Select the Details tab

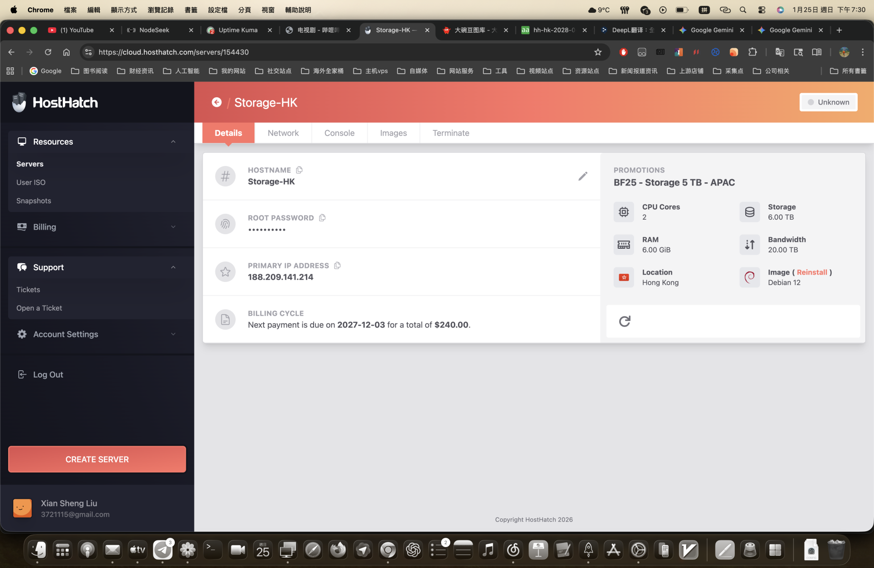228,133
